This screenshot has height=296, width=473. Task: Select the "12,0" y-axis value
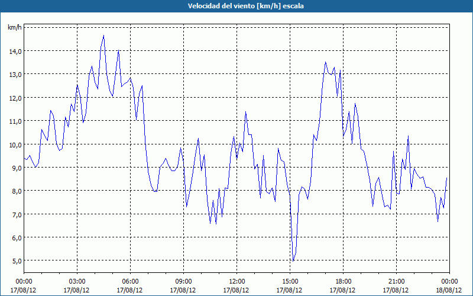(x=15, y=98)
